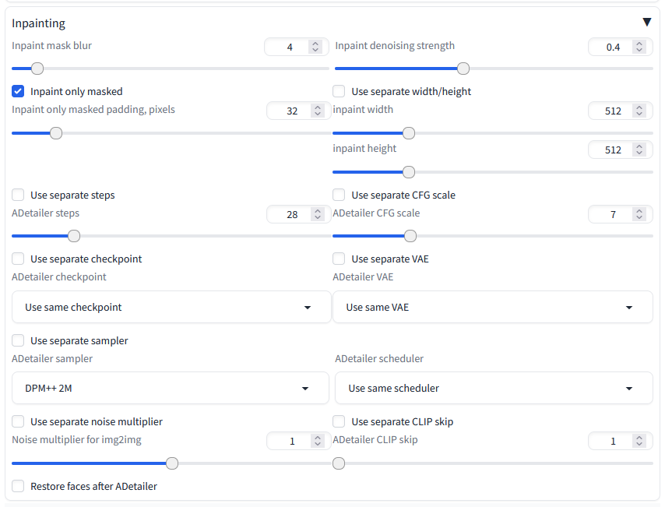665x507 pixels.
Task: Click the ADetailer CLIP skip slider handle
Action: coord(339,463)
